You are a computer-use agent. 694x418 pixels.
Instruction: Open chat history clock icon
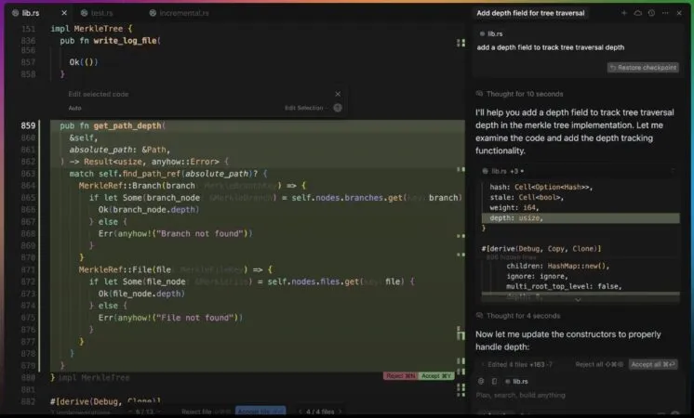click(x=651, y=13)
